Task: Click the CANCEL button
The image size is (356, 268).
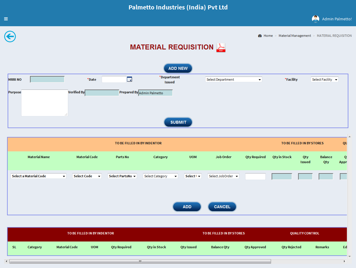Action: pyautogui.click(x=222, y=207)
